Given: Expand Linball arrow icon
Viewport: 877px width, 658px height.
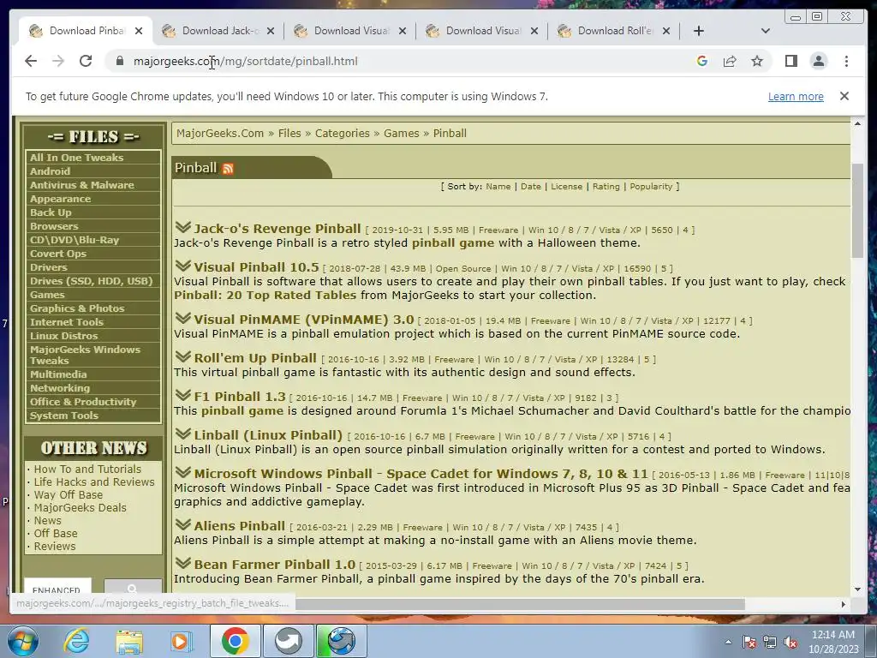Looking at the screenshot, I should click(182, 434).
